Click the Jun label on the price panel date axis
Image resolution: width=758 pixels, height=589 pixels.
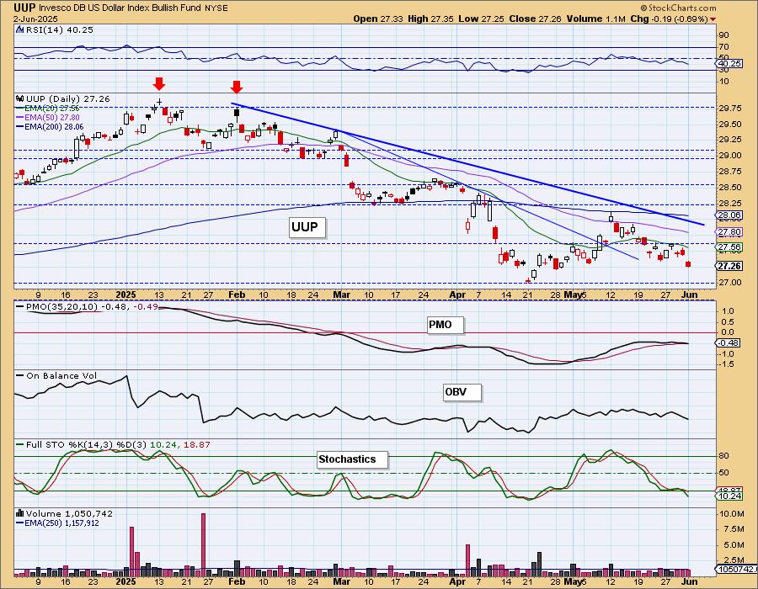coord(689,294)
